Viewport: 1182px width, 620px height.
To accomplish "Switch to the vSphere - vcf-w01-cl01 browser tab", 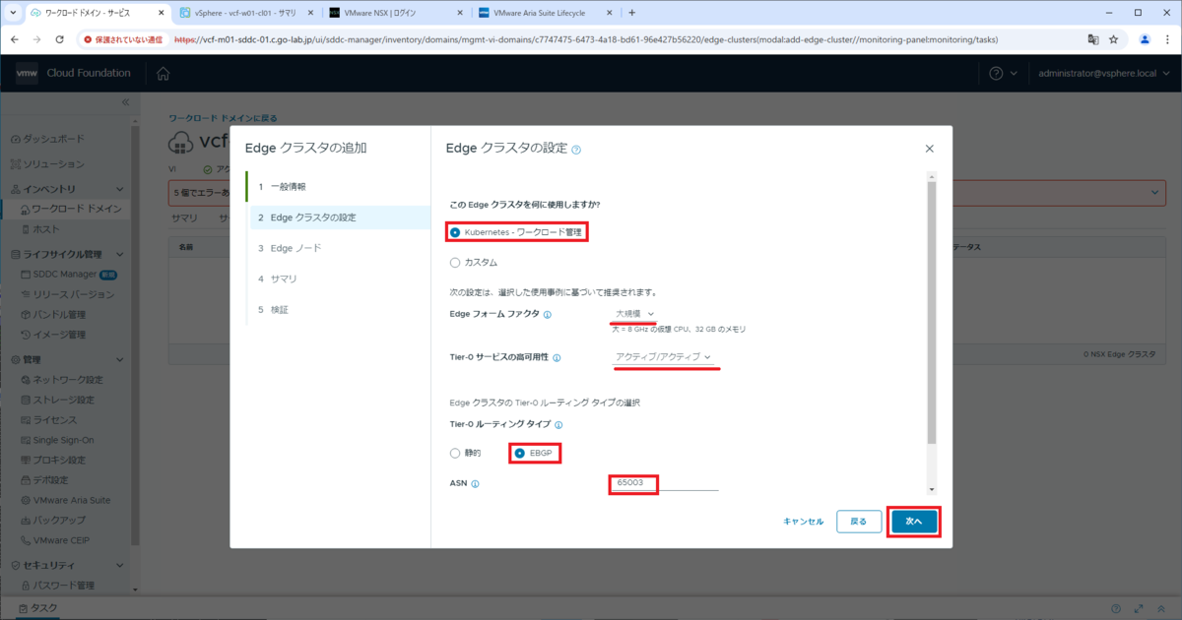I will point(244,13).
